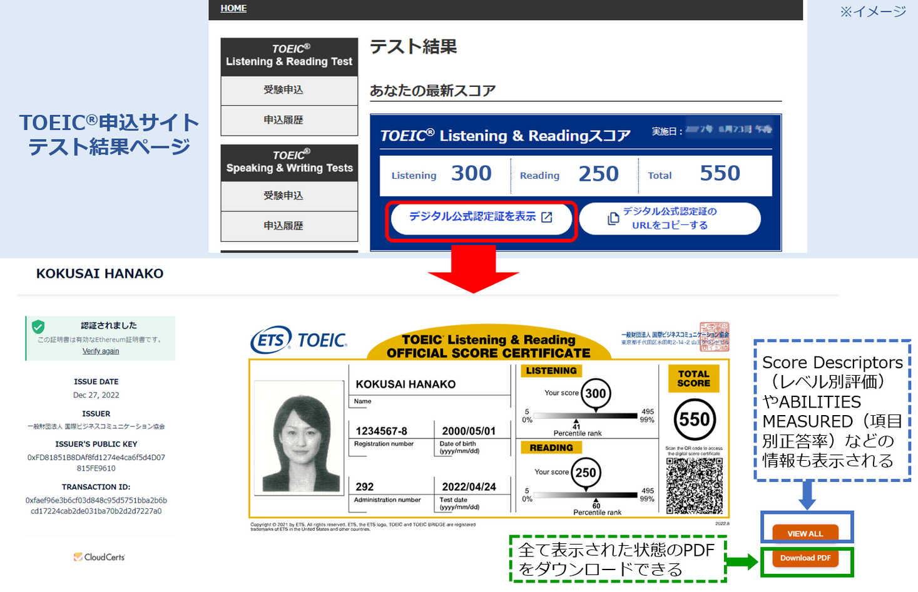Click the green verification checkmark icon
Screen dimensions: 918x592
click(x=38, y=326)
